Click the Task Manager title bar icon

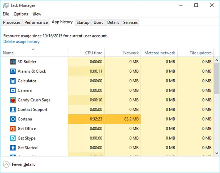(6, 5)
